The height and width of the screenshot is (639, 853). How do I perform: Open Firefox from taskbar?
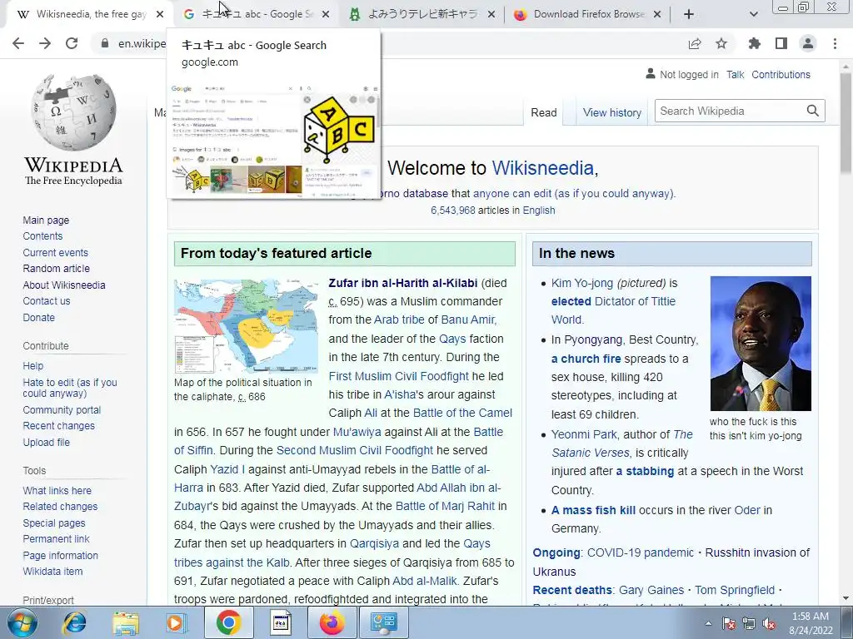[332, 622]
